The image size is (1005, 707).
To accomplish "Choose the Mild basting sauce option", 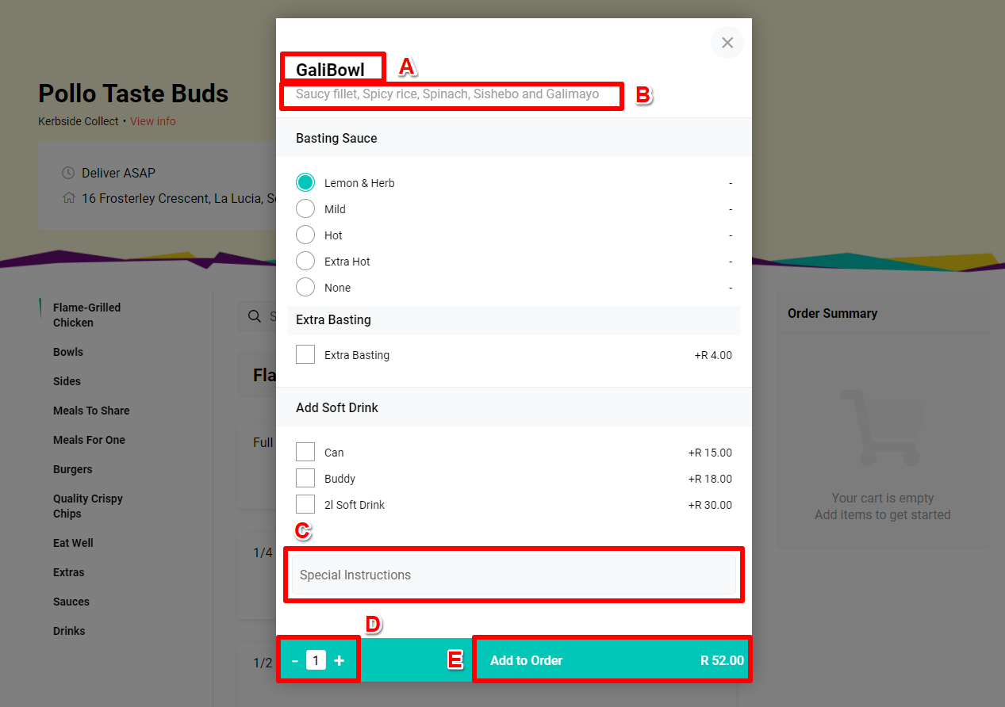I will [x=305, y=208].
